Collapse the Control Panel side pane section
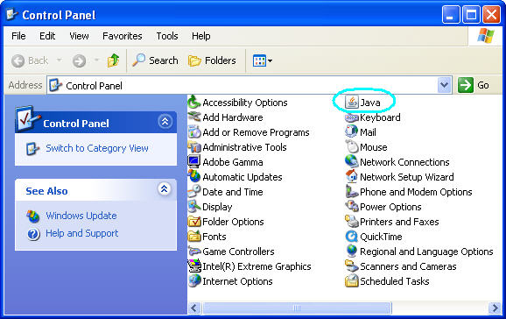 click(x=165, y=122)
